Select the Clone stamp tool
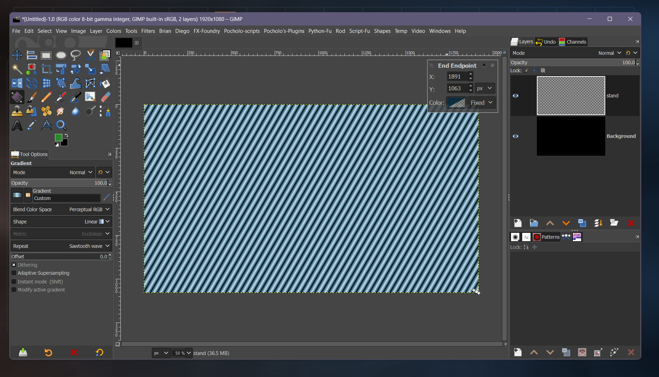659x377 pixels. coord(17,111)
